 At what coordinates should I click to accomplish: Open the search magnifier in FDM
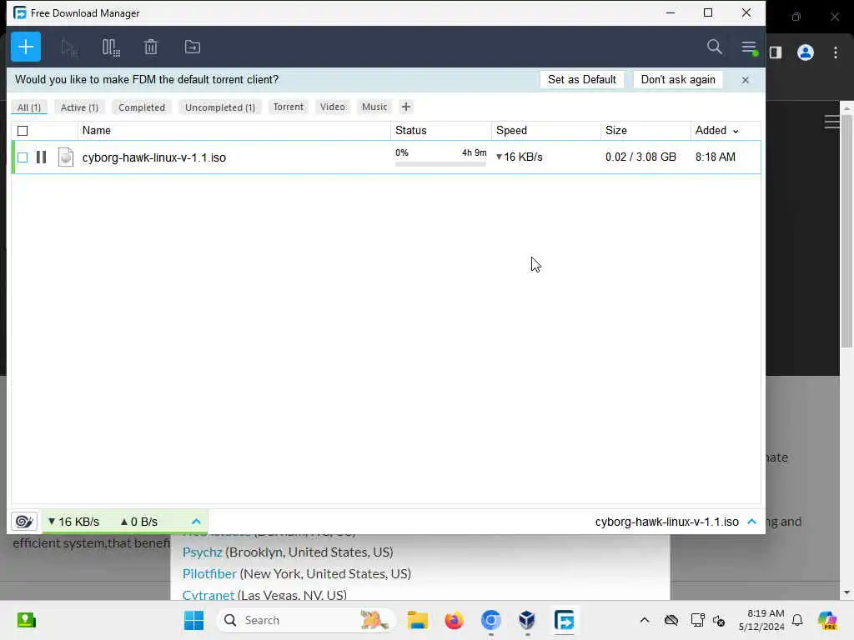point(714,47)
